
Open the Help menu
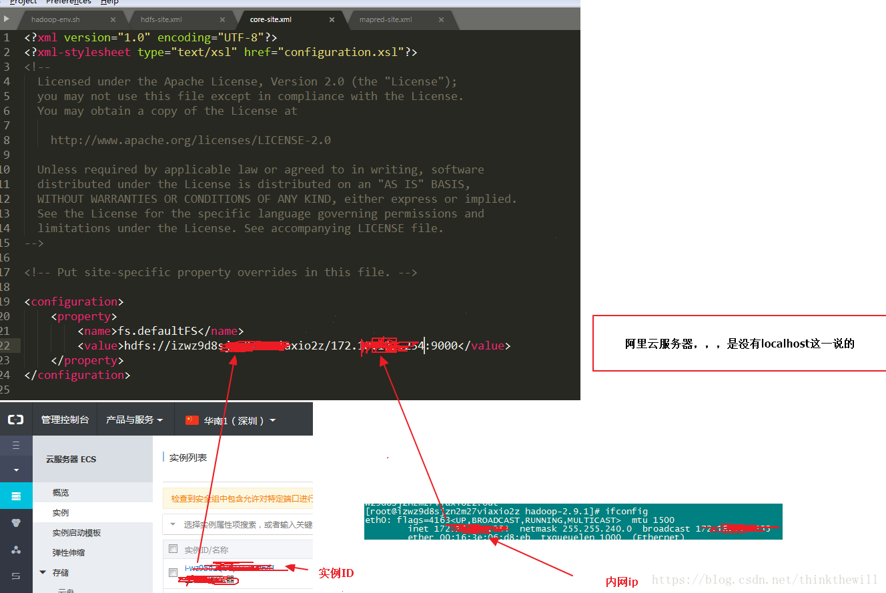pos(109,2)
